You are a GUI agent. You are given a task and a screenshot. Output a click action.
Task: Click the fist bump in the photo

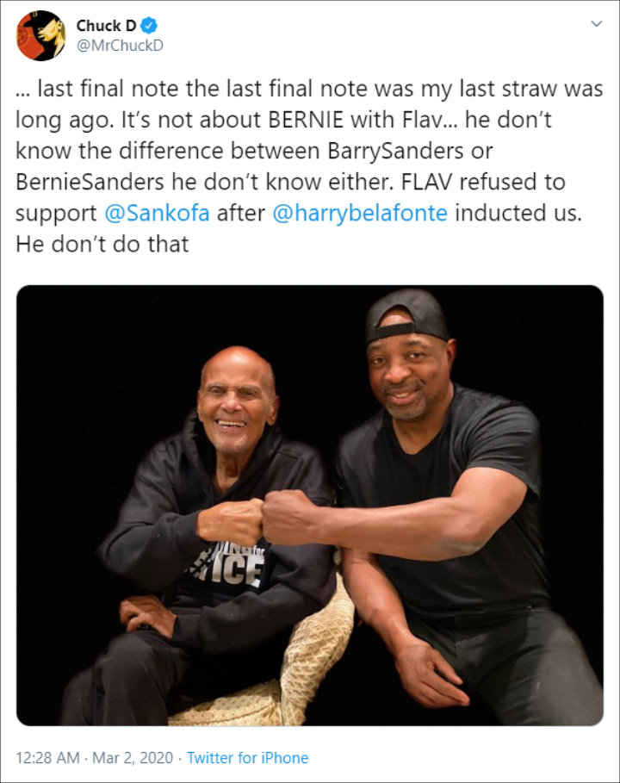pos(262,519)
